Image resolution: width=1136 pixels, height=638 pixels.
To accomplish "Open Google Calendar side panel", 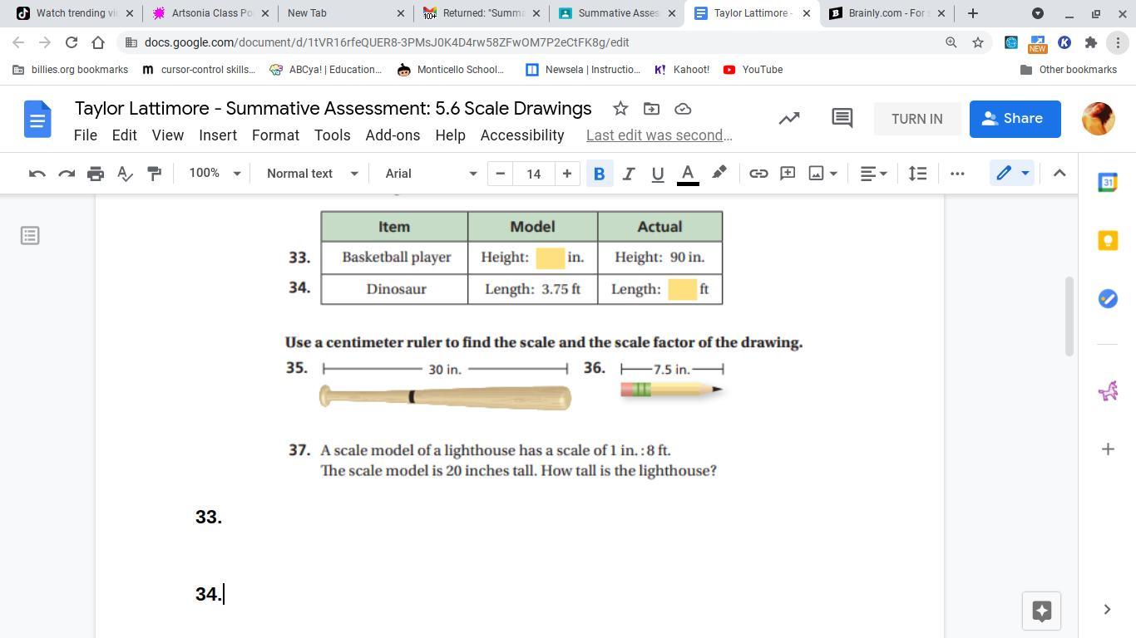I will (x=1108, y=183).
